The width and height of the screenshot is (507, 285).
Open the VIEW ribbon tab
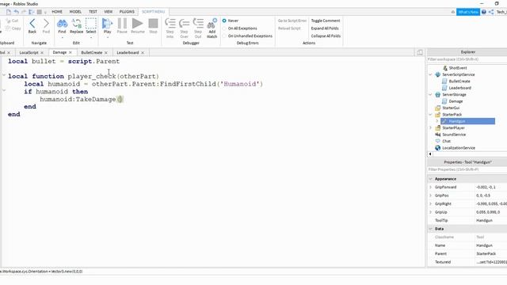point(109,12)
